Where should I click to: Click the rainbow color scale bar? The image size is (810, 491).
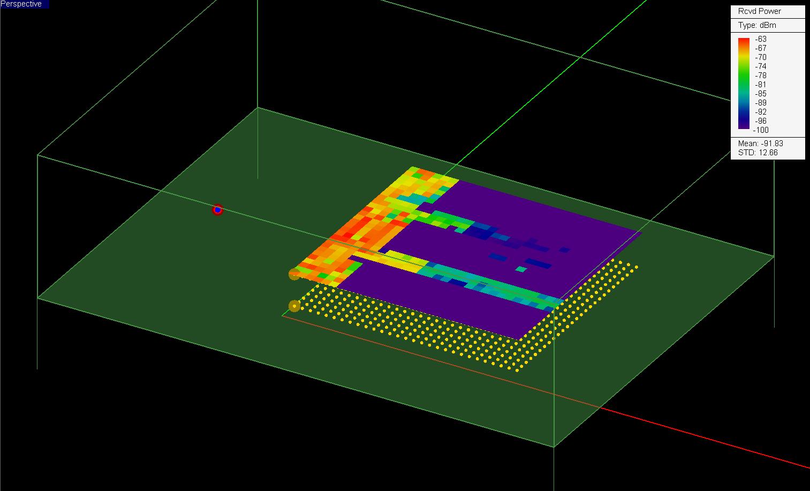[744, 84]
